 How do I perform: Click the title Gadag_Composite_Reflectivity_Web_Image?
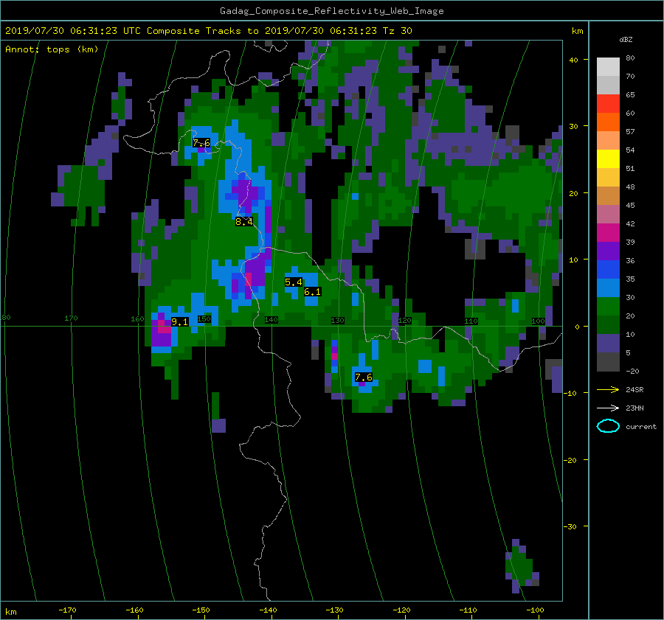pos(331,11)
